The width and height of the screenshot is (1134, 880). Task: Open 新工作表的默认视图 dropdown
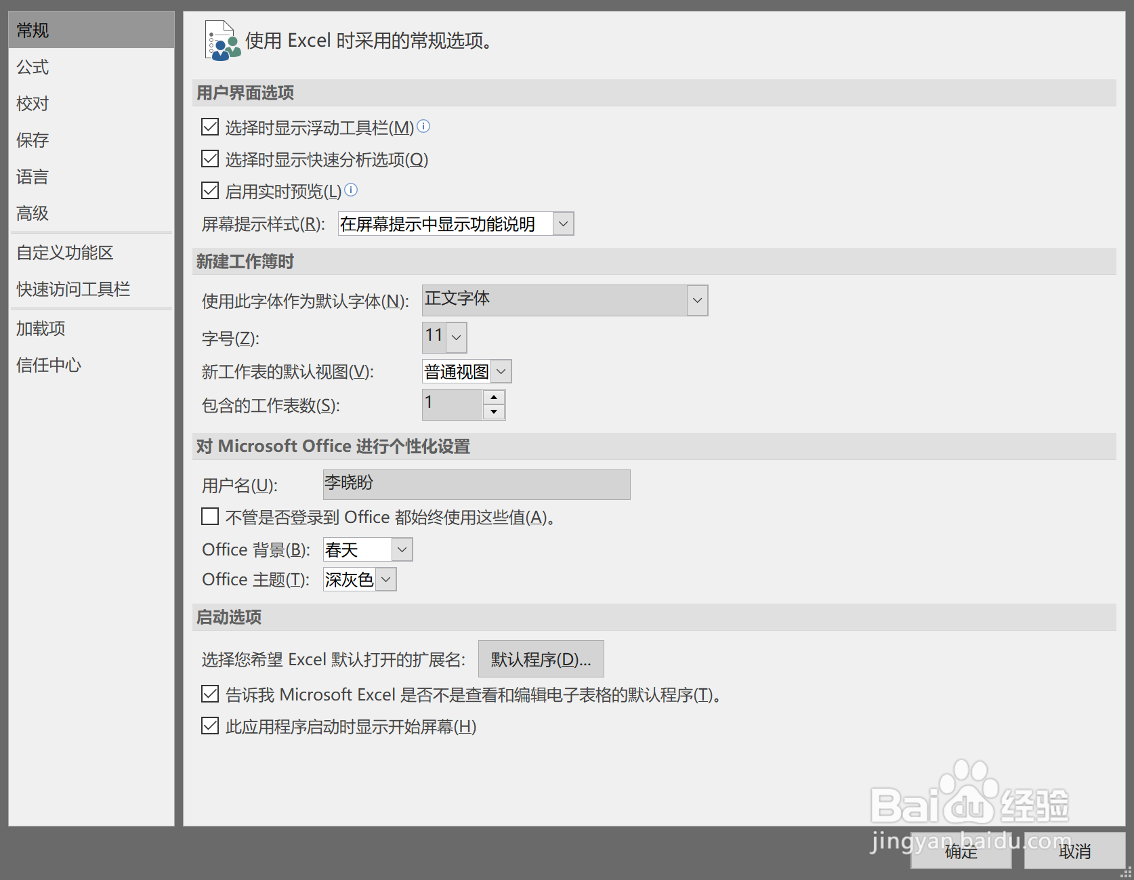click(x=501, y=371)
